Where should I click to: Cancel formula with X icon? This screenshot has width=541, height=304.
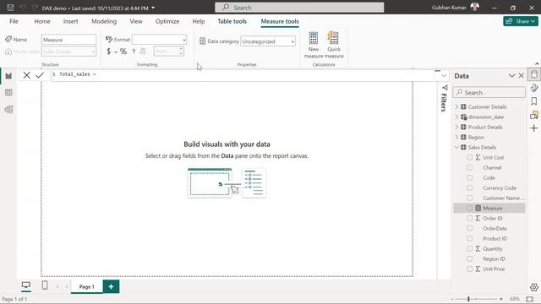point(26,75)
